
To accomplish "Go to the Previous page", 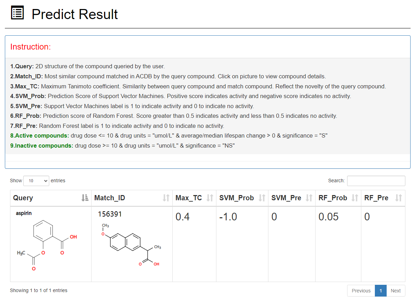I will click(361, 291).
